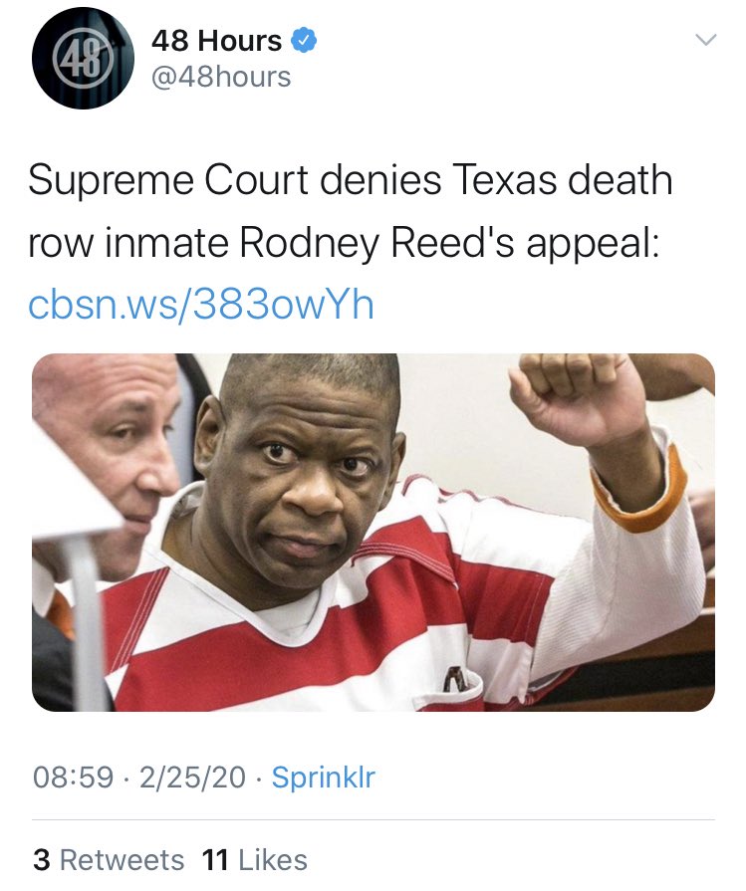Screen dimensions: 746x891
Task: Open the 48 Hours profile avatar
Action: (83, 58)
